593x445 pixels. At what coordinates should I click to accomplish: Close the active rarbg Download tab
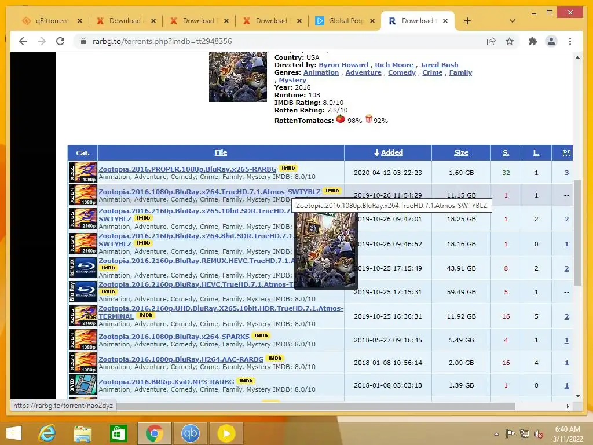(x=445, y=21)
